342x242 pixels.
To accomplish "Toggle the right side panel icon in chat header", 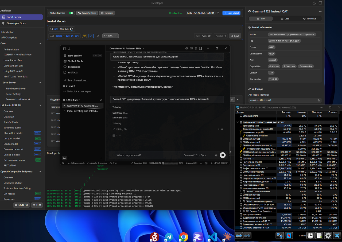I will coord(200,48).
